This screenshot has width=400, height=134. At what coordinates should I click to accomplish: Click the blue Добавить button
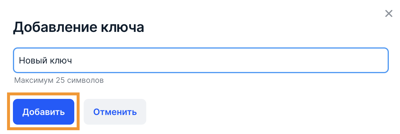click(x=43, y=112)
